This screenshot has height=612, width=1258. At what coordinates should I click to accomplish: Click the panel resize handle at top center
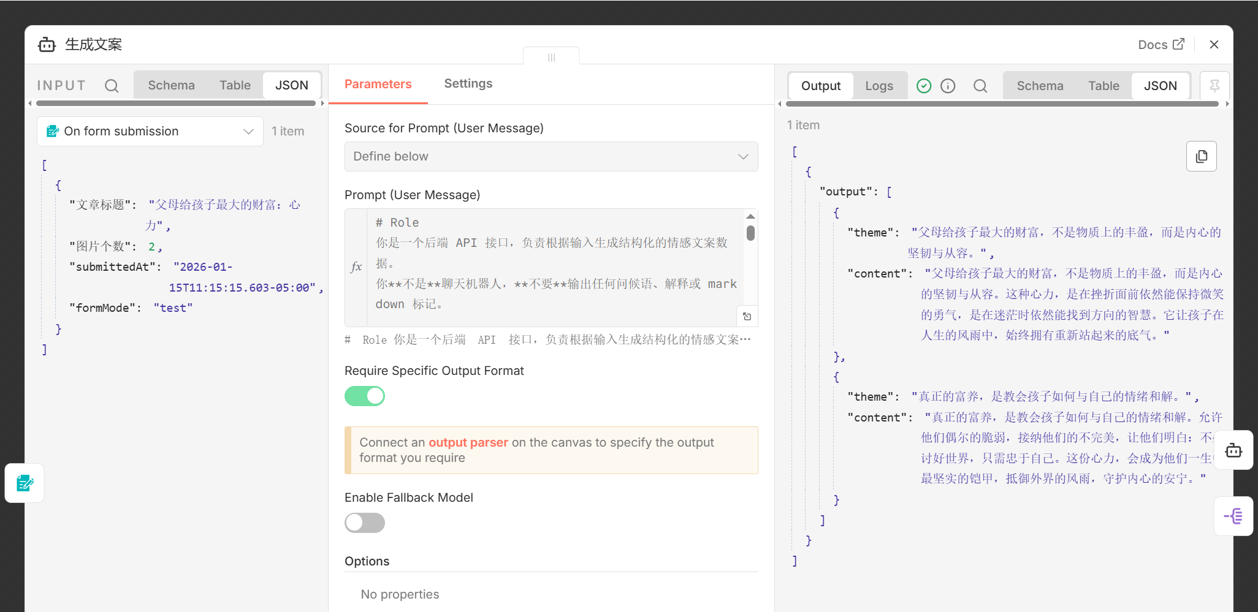pyautogui.click(x=551, y=57)
